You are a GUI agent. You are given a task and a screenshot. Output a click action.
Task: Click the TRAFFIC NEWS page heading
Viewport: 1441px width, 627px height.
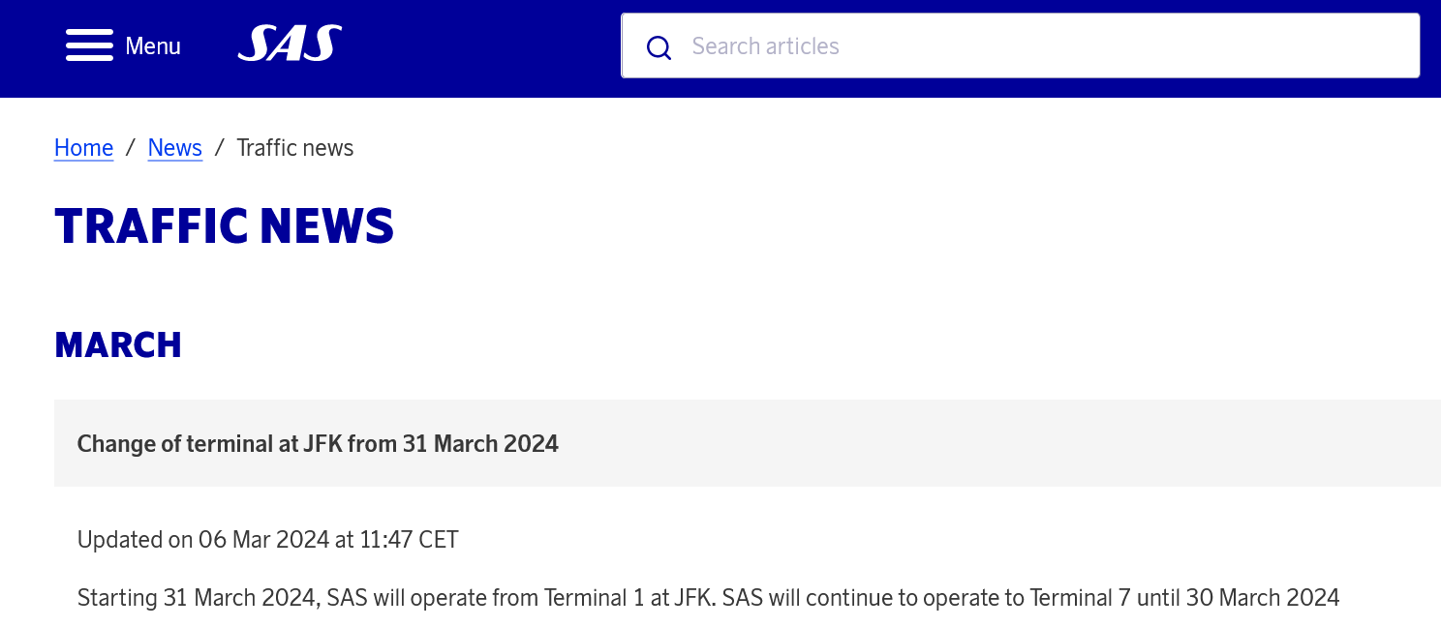click(224, 226)
